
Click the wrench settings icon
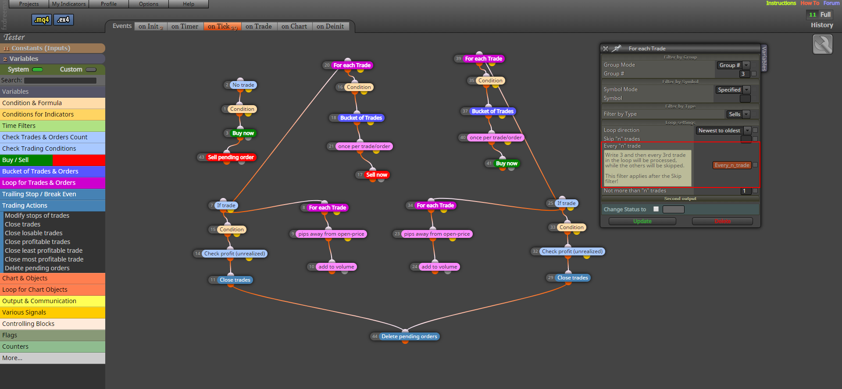pyautogui.click(x=822, y=45)
